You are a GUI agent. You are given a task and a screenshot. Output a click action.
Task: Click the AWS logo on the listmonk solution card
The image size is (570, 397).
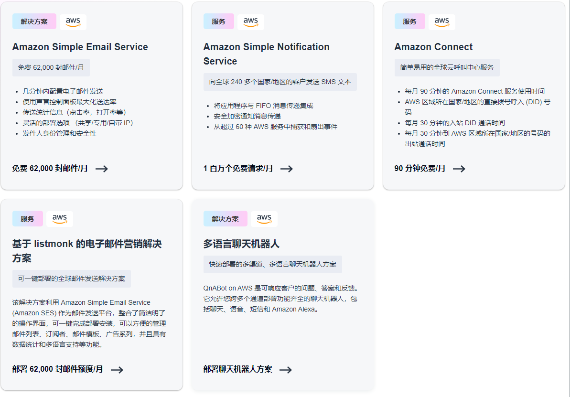click(60, 219)
